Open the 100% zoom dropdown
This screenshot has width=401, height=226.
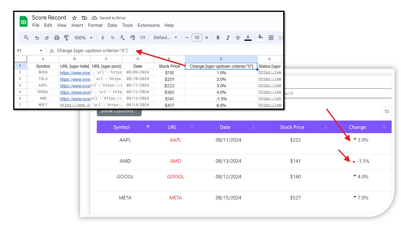click(x=83, y=38)
